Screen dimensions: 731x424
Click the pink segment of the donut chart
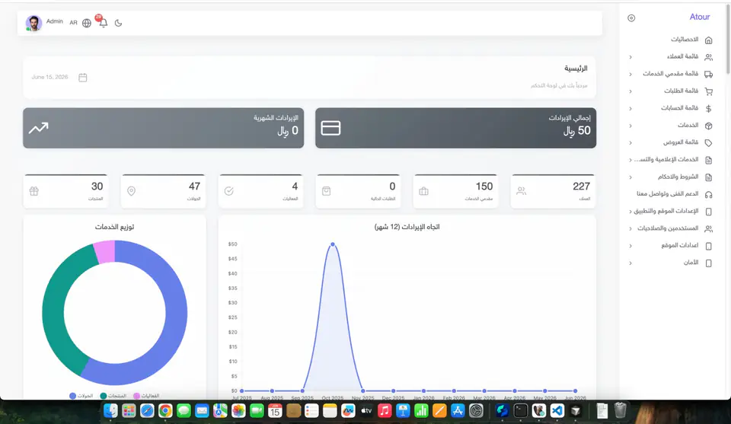(105, 252)
